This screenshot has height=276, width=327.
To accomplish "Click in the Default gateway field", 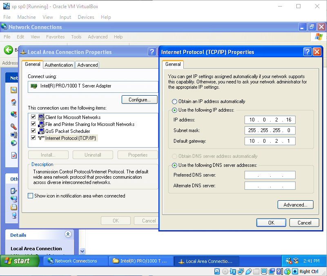I will (x=270, y=141).
